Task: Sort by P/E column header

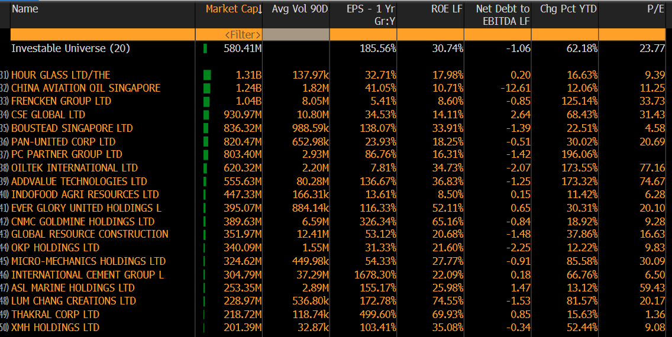Action: point(655,9)
